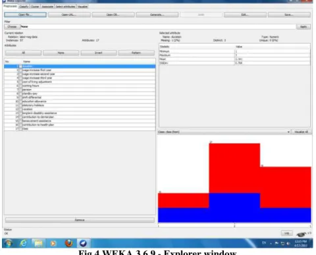Click the Open URL... button
Screen dimensions: 316x255
click(69, 14)
